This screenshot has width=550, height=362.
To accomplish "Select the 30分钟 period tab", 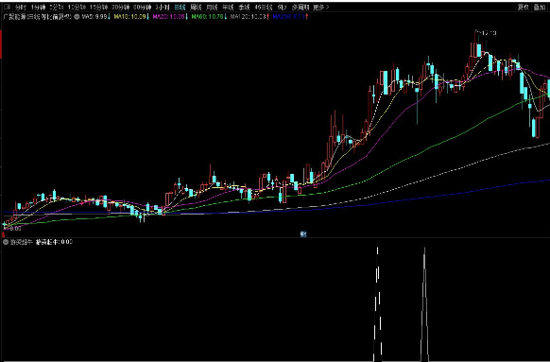I will click(x=121, y=7).
